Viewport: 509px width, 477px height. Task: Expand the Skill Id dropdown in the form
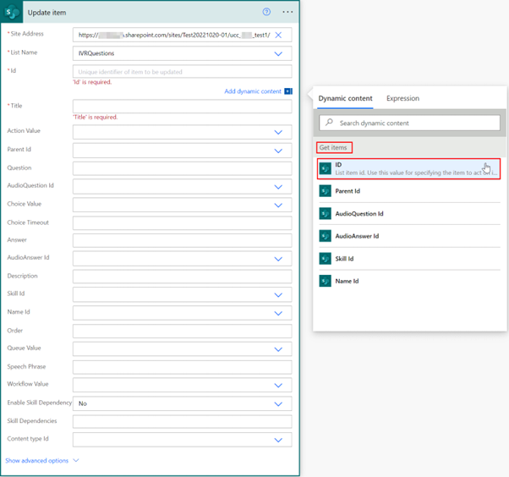point(278,295)
